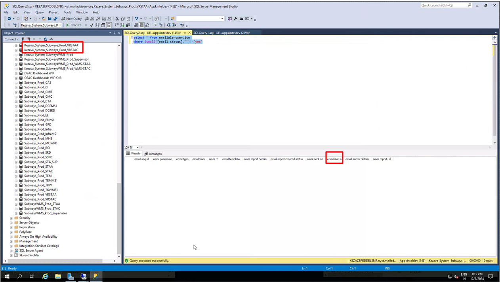500x282 pixels.
Task: Open the Window menu
Action: 82,12
